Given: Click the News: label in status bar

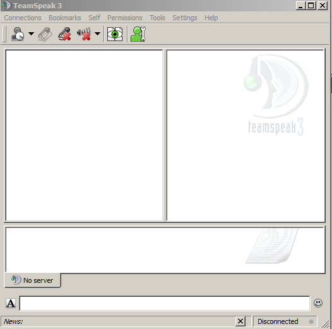Looking at the screenshot, I should coord(13,321).
